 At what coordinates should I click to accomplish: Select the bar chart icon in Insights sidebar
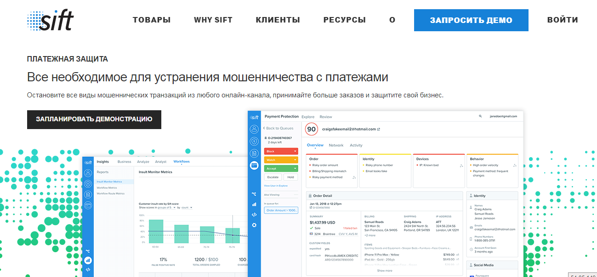pyautogui.click(x=88, y=260)
